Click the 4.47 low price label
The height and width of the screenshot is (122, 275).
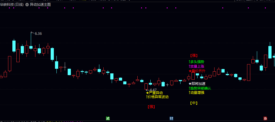click(x=153, y=90)
